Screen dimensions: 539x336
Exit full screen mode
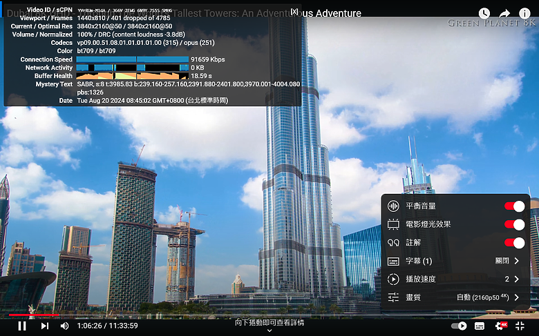520,326
